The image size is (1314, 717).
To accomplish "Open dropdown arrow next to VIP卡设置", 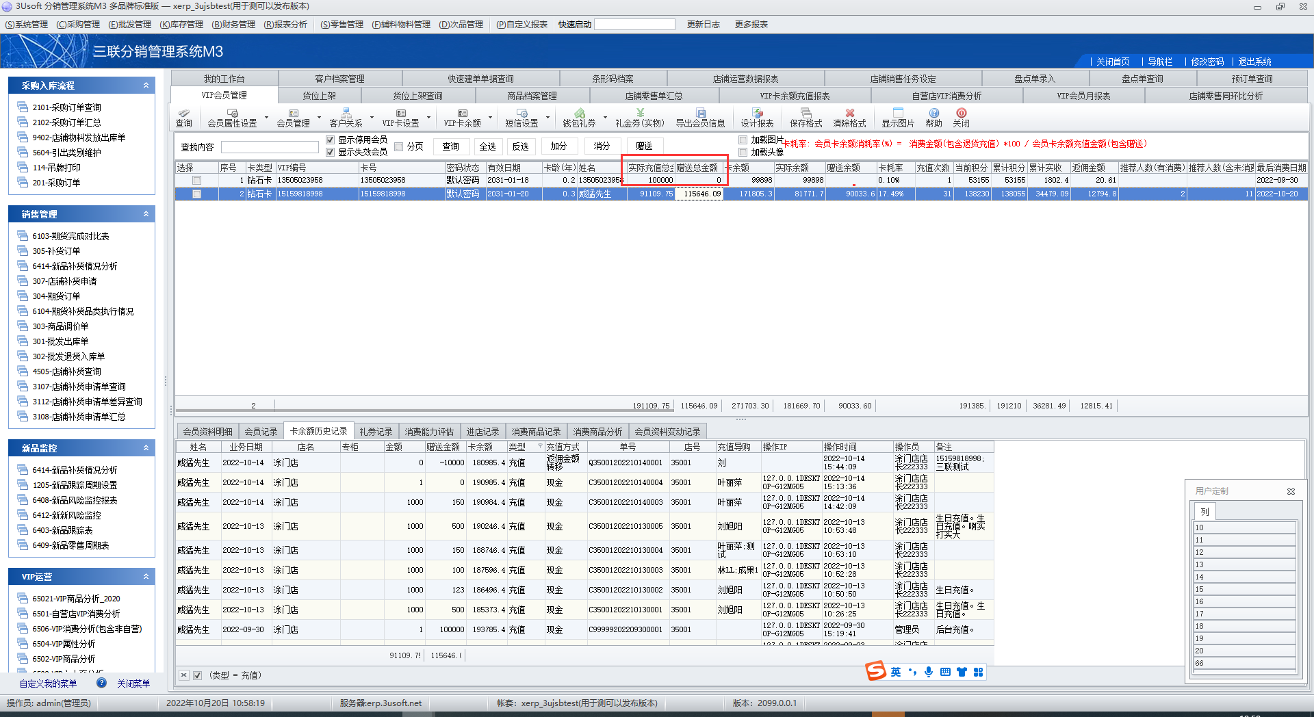I will (428, 117).
